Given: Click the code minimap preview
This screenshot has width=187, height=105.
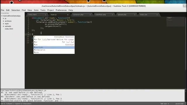Looking at the screenshot, I should [175, 22].
